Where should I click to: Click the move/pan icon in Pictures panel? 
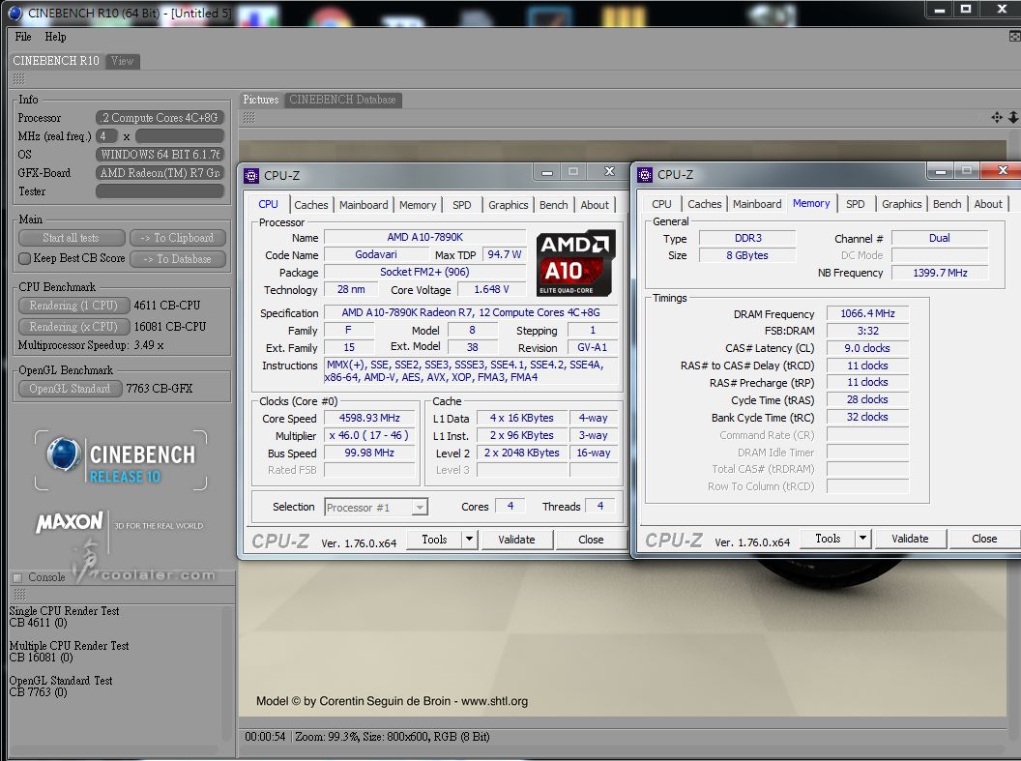997,117
